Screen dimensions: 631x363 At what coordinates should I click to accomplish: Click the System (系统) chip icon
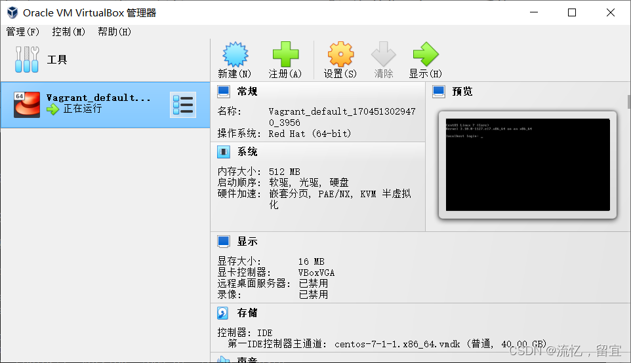[x=224, y=152]
